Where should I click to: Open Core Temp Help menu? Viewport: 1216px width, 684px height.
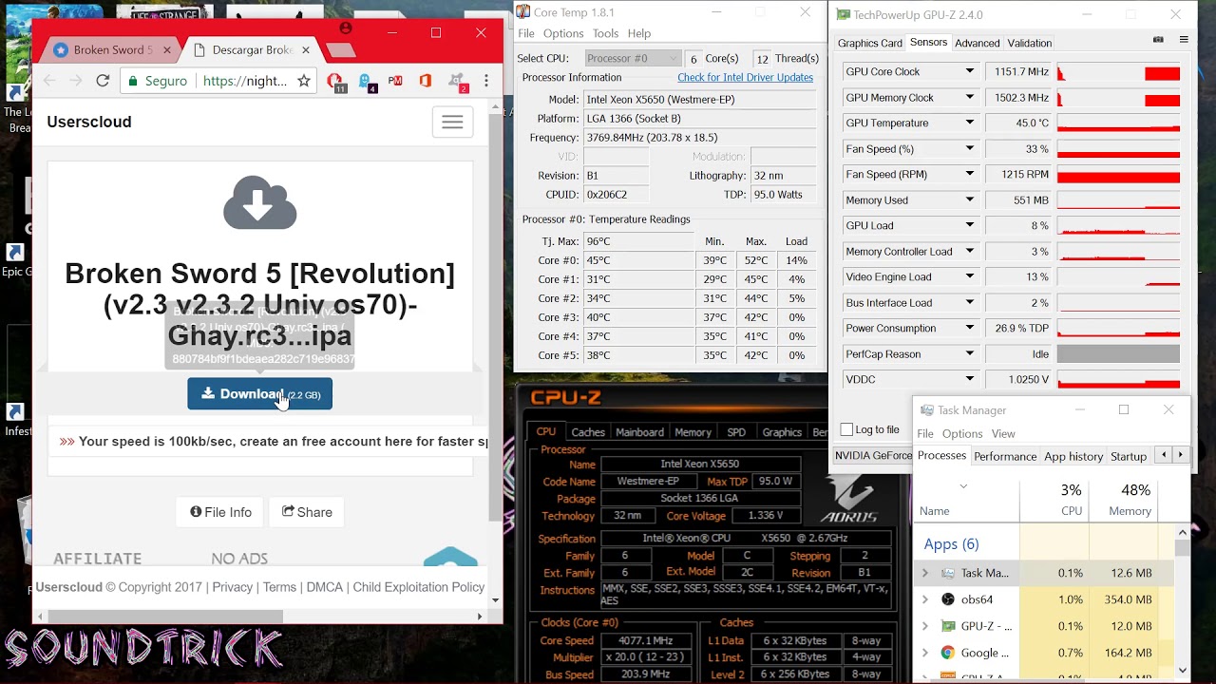click(x=639, y=33)
